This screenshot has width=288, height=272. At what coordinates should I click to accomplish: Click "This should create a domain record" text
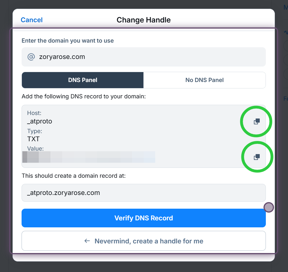tap(73, 176)
